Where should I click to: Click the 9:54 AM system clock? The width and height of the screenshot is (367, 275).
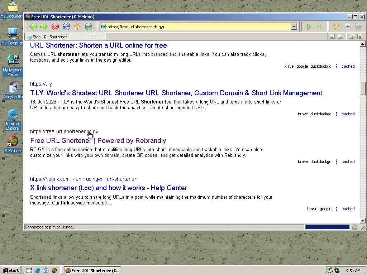[353, 271]
